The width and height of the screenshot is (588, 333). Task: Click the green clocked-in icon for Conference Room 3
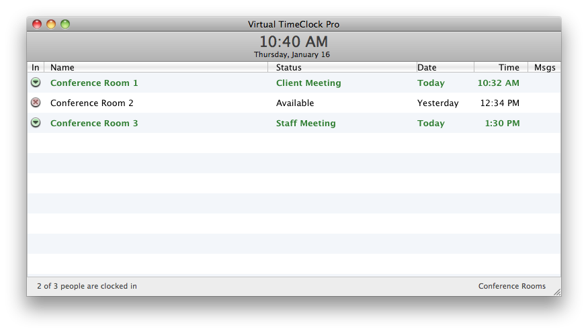[36, 122]
